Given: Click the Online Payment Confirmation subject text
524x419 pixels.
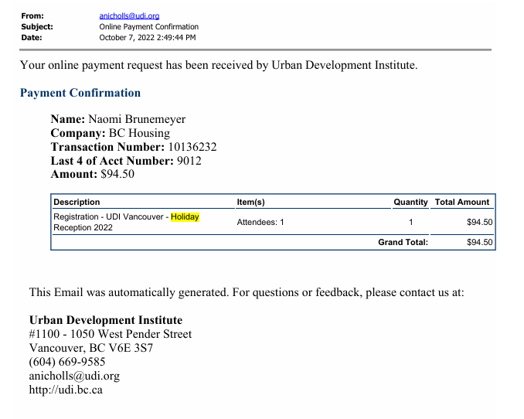Looking at the screenshot, I should 148,26.
